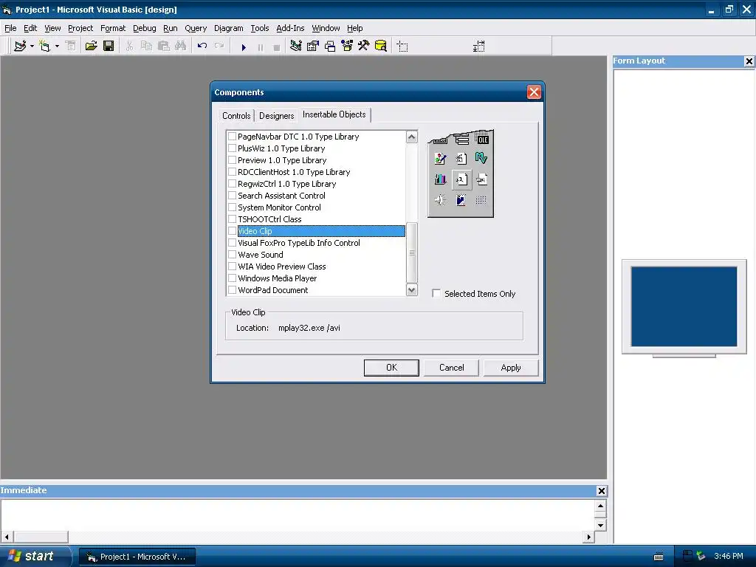Click the Open Project folder icon
Viewport: 756px width, 567px height.
click(x=91, y=47)
